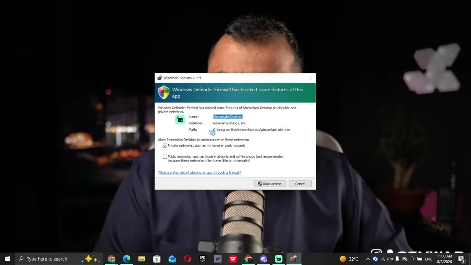The width and height of the screenshot is (471, 265).
Task: Launch Opera browser from the taskbar
Action: pos(187,259)
